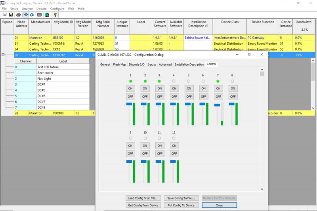Select the 'Nav Light' channel label
Image resolution: width=317 pixels, height=211 pixels.
click(63, 78)
